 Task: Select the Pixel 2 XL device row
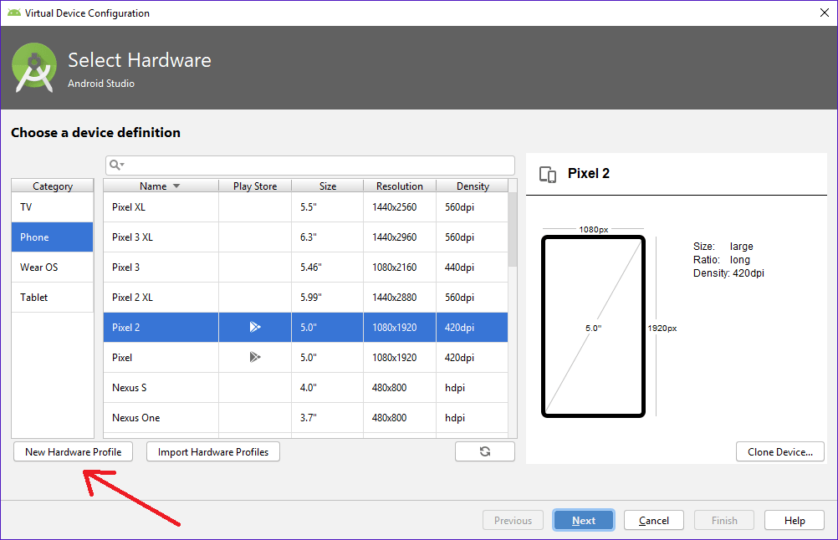pos(305,297)
